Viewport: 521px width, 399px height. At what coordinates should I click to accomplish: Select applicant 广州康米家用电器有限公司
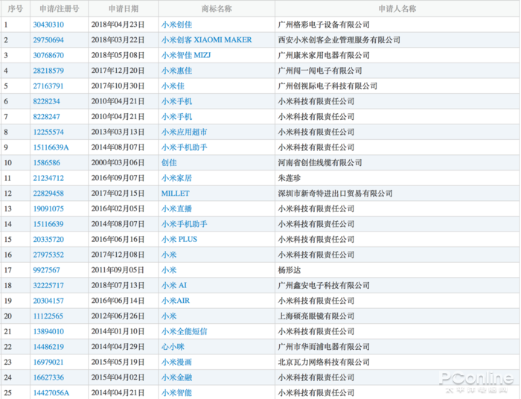click(x=324, y=55)
